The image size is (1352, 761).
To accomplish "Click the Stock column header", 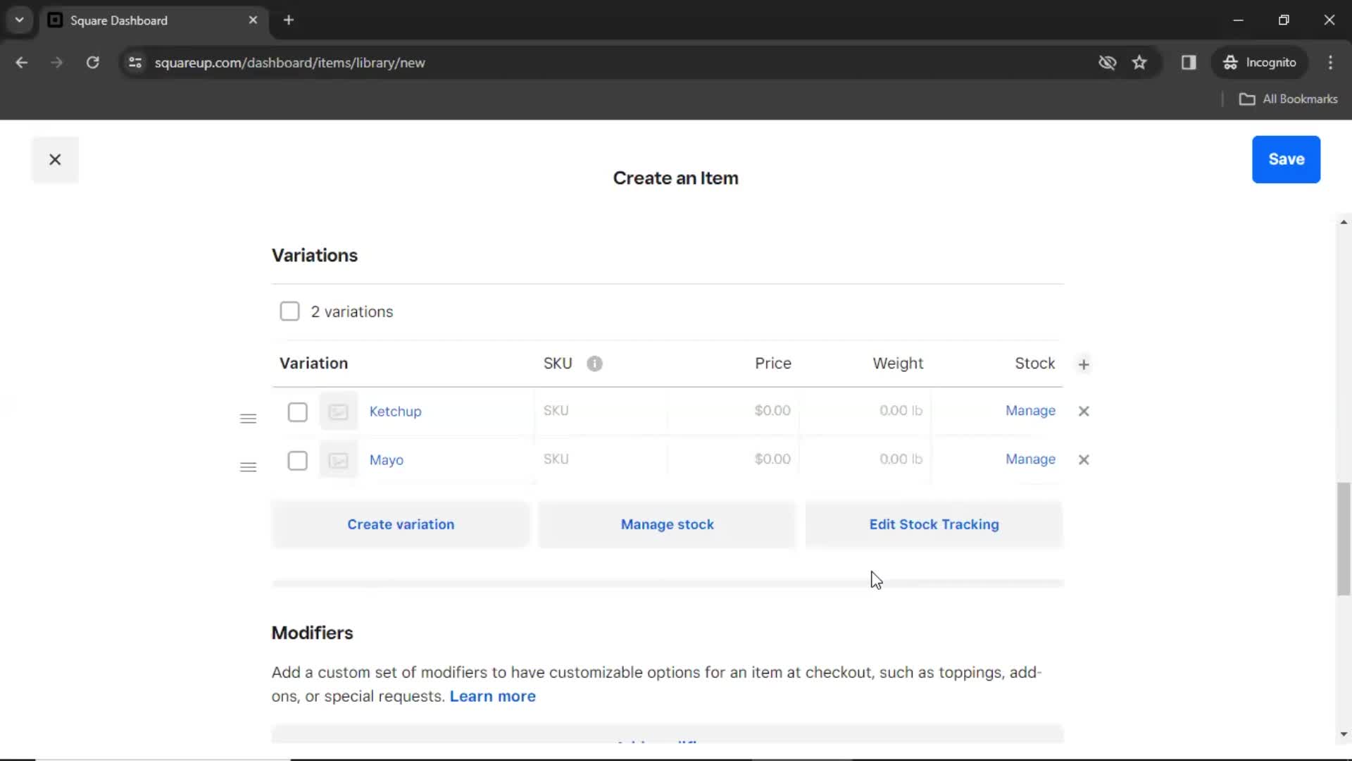I will tap(1034, 364).
